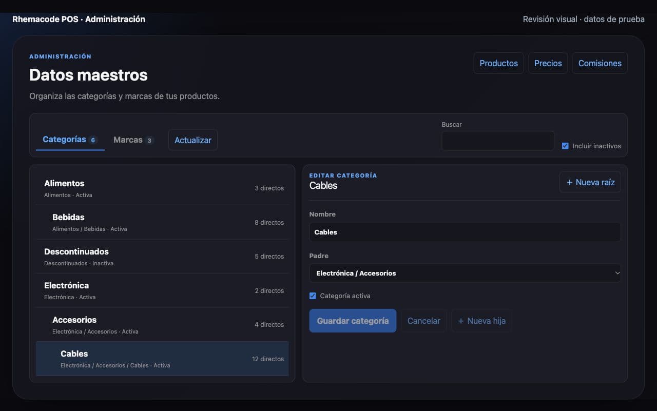657x411 pixels.
Task: Switch to the Categorías tab
Action: [x=70, y=140]
